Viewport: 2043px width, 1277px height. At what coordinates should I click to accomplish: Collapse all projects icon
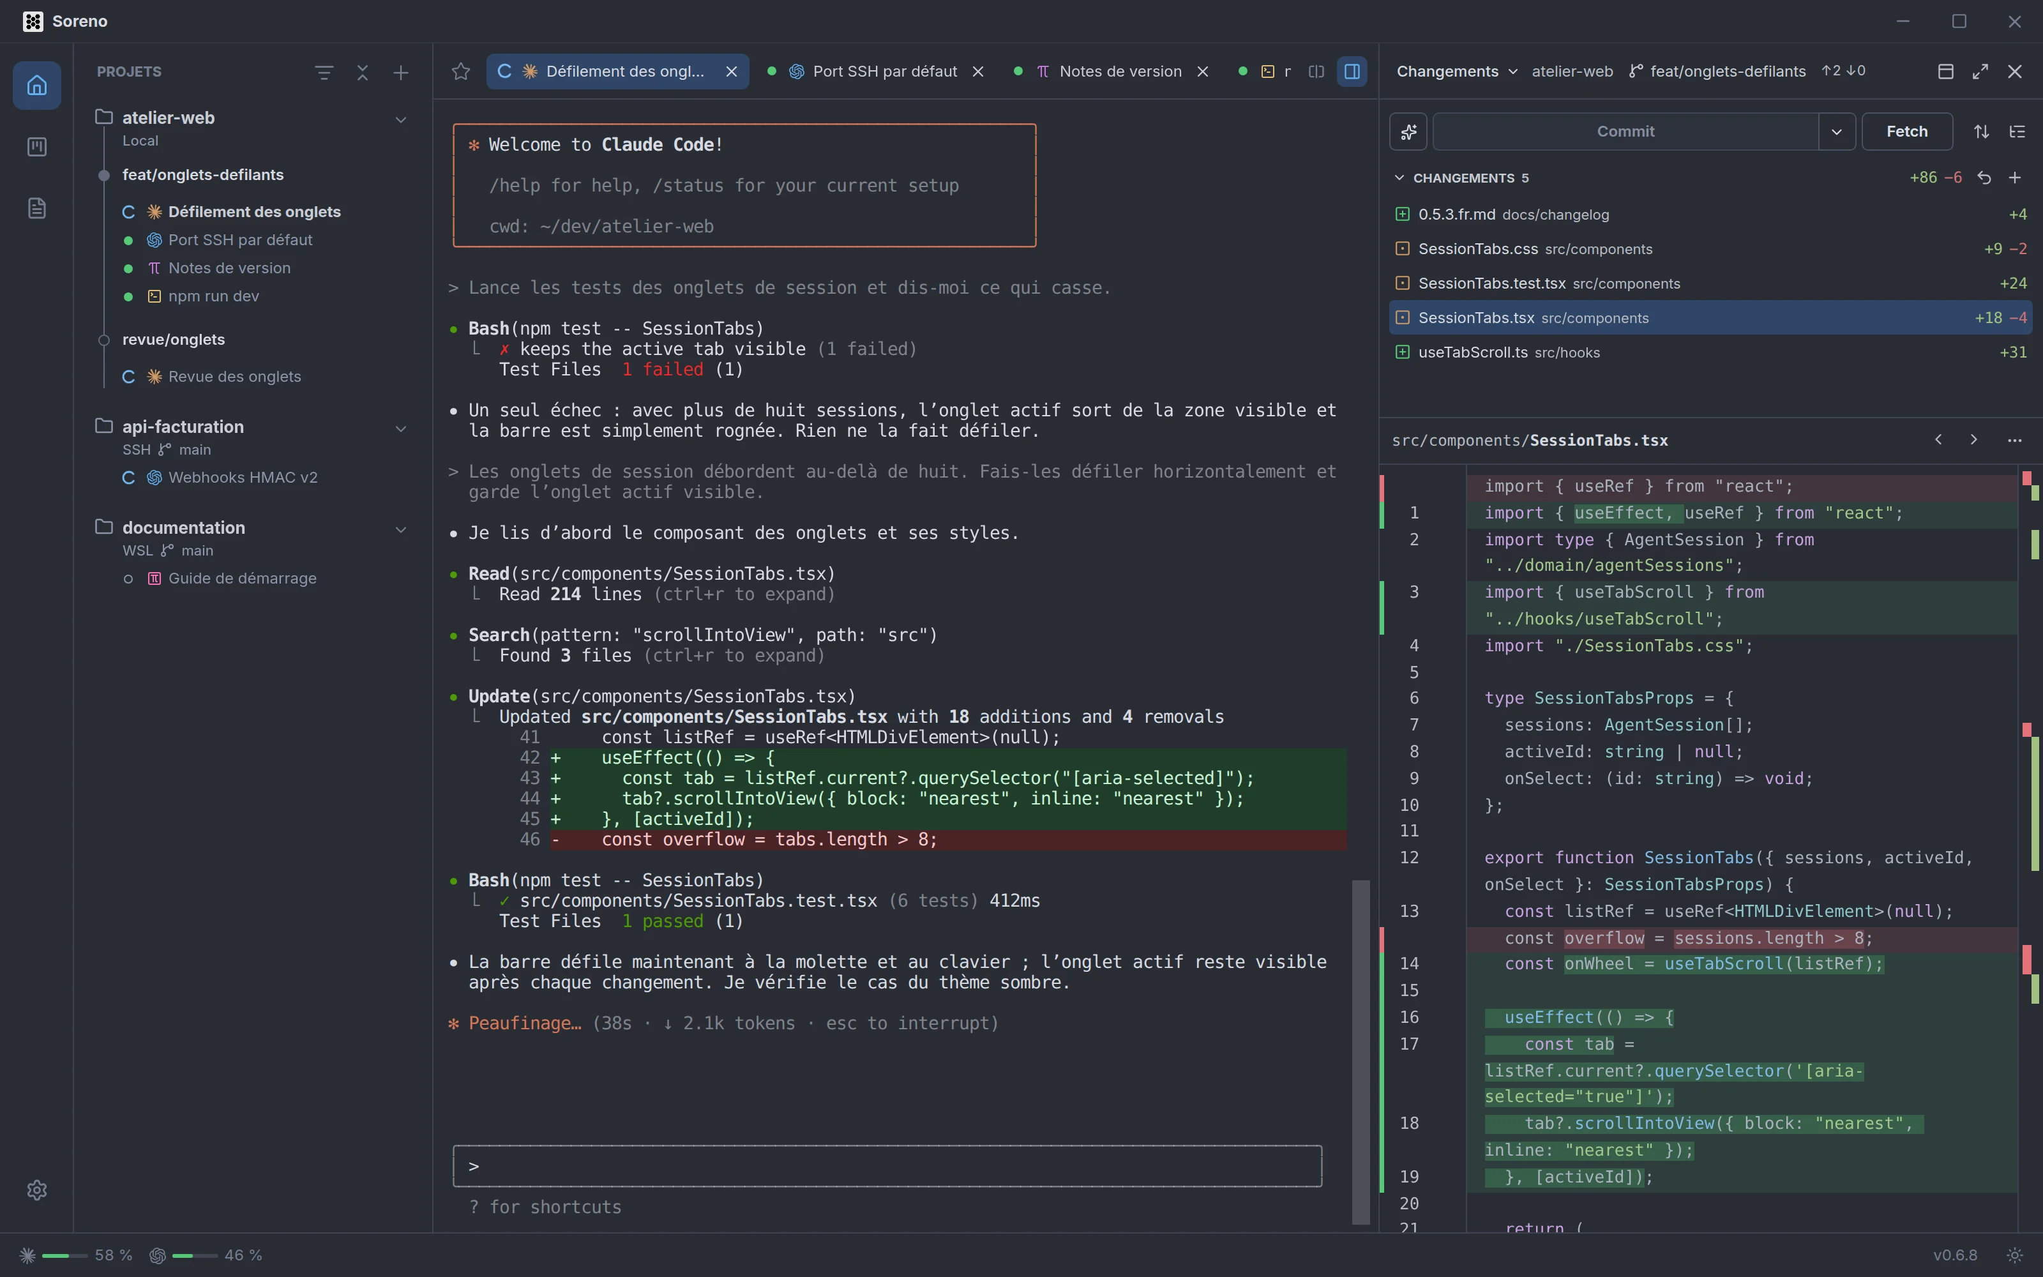[362, 73]
